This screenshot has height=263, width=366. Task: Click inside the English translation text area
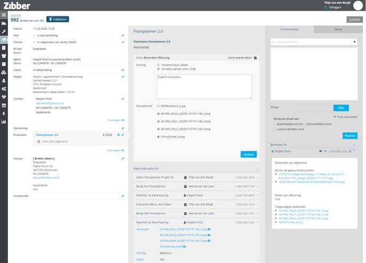(204, 86)
